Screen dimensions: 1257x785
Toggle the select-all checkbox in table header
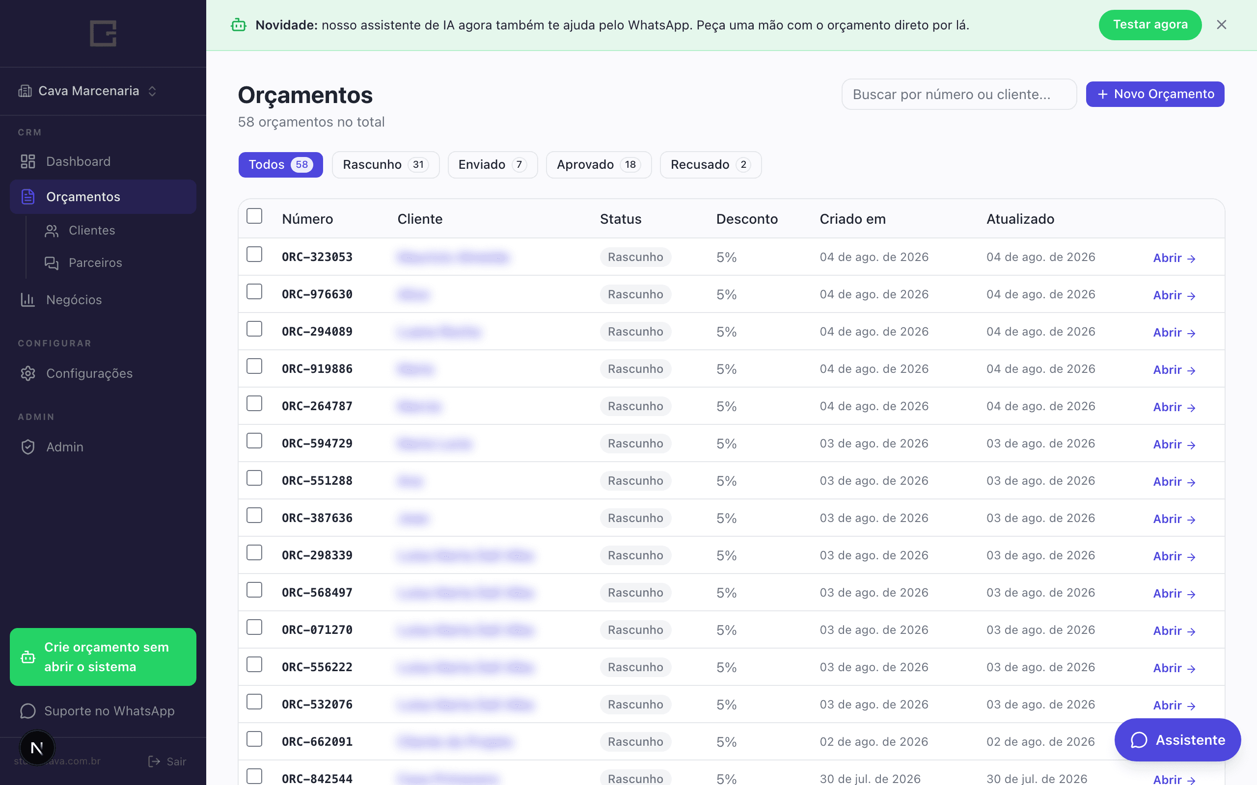(x=254, y=216)
